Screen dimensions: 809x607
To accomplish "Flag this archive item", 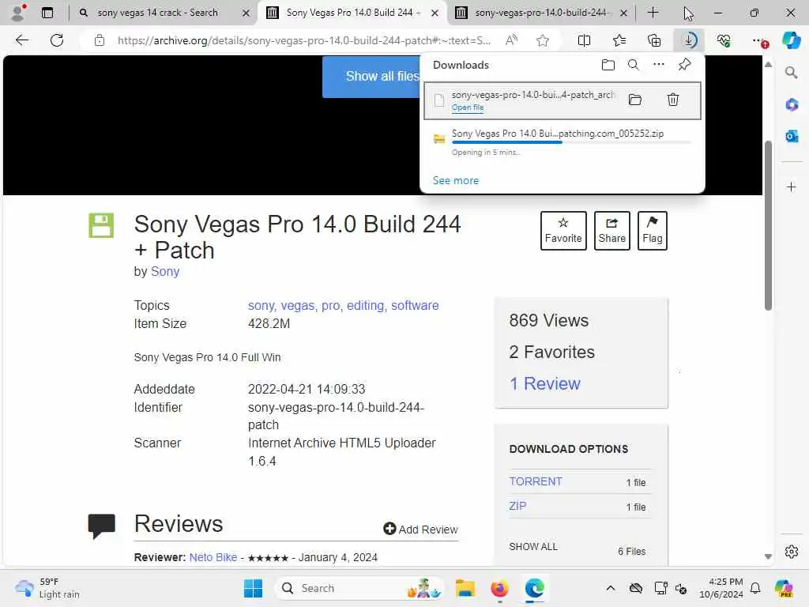I will [x=652, y=231].
